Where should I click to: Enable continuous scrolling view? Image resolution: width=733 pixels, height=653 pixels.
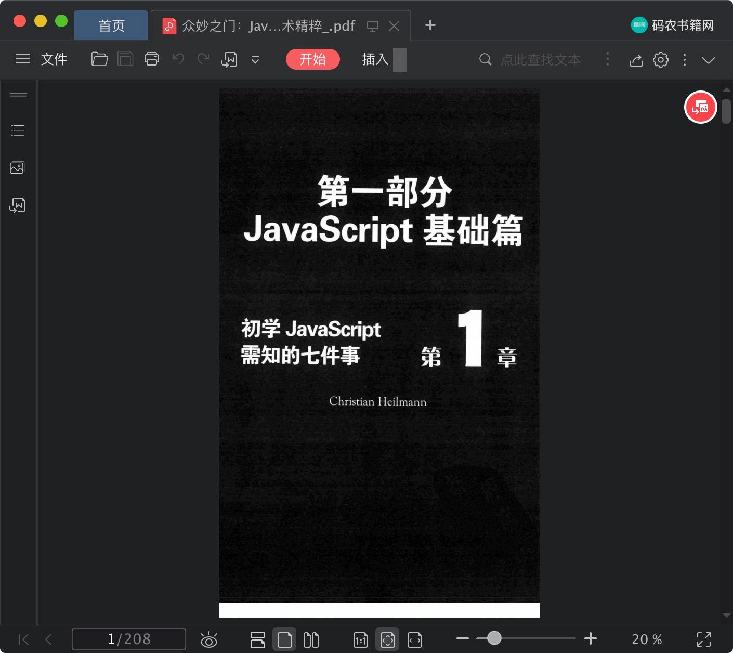[258, 639]
